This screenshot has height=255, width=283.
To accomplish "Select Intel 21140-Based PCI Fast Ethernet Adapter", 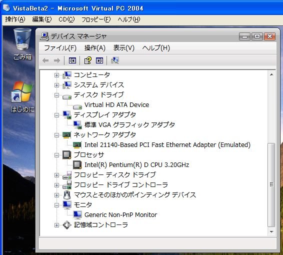I will [x=167, y=144].
